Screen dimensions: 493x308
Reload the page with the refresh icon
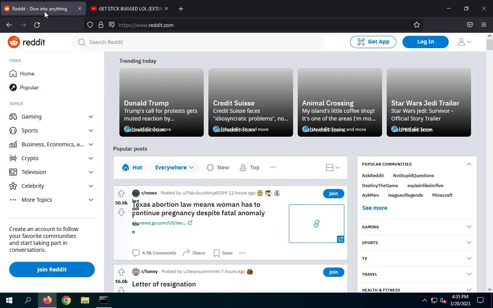point(37,25)
